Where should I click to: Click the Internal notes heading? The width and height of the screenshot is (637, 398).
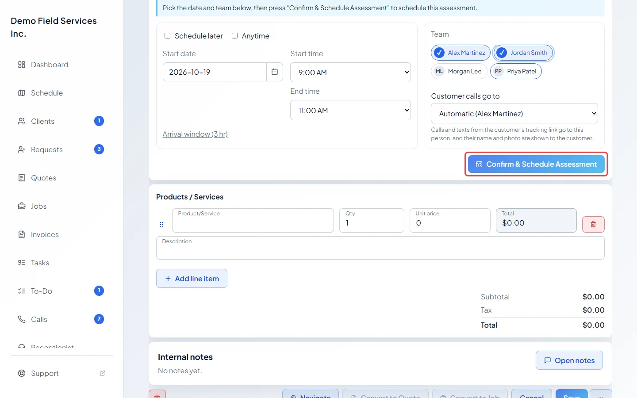185,357
